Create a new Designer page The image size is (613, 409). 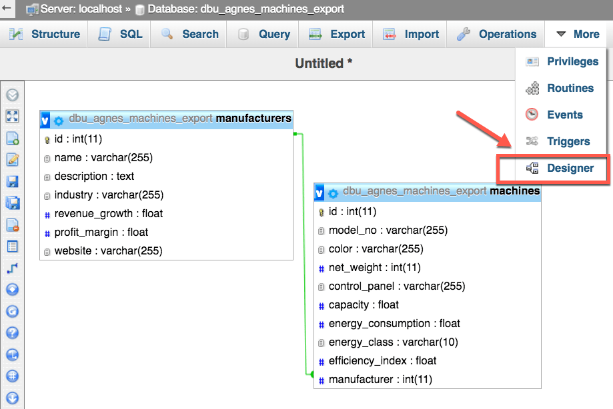point(12,138)
